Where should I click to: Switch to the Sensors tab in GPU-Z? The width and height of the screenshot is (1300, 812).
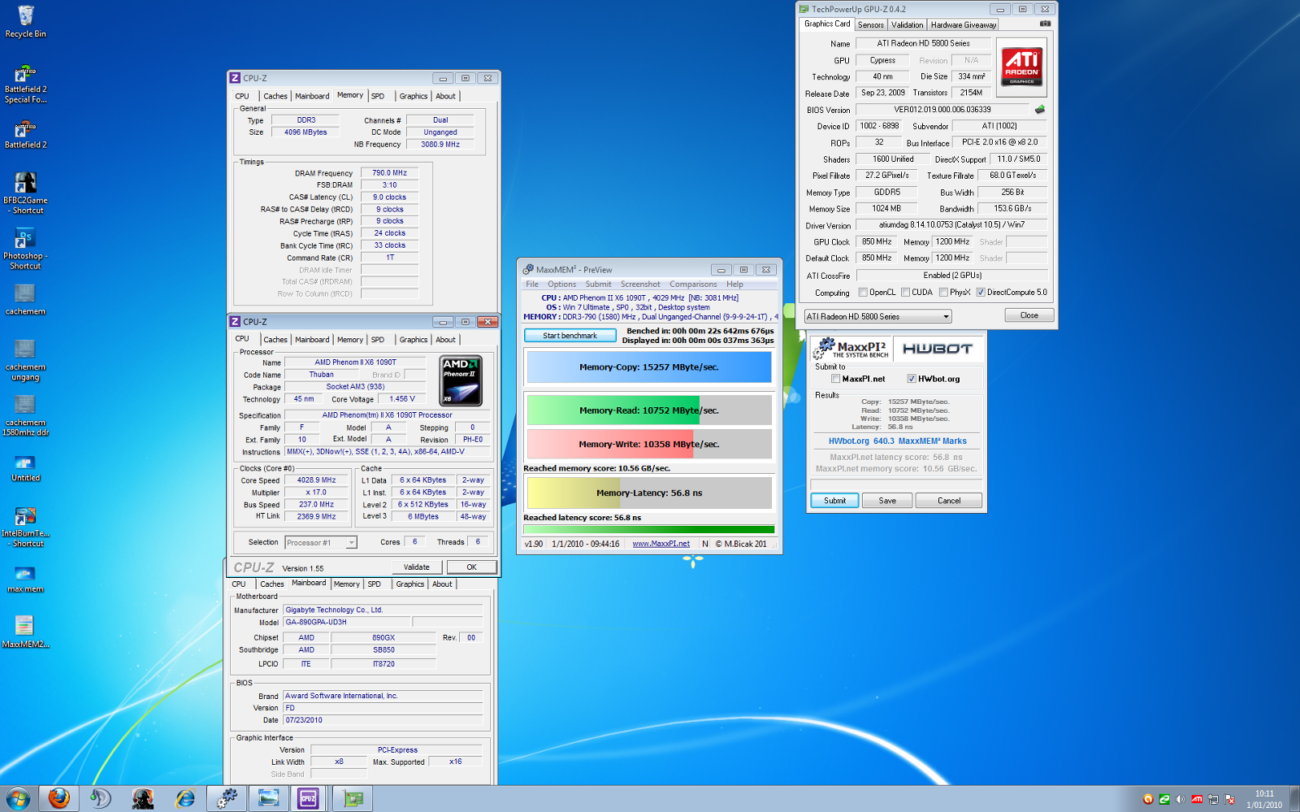point(871,25)
